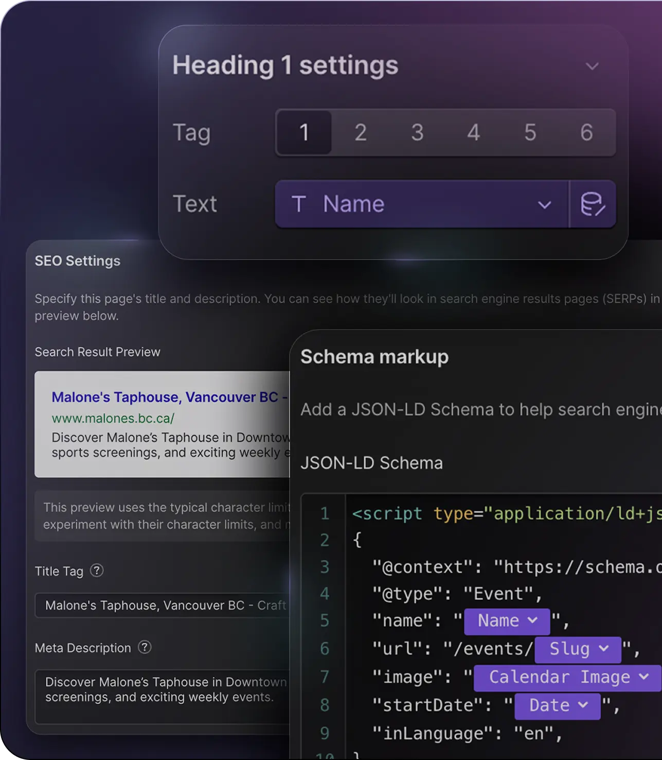Click the CMS data icon beside Name field
662x760 pixels.
pos(593,204)
